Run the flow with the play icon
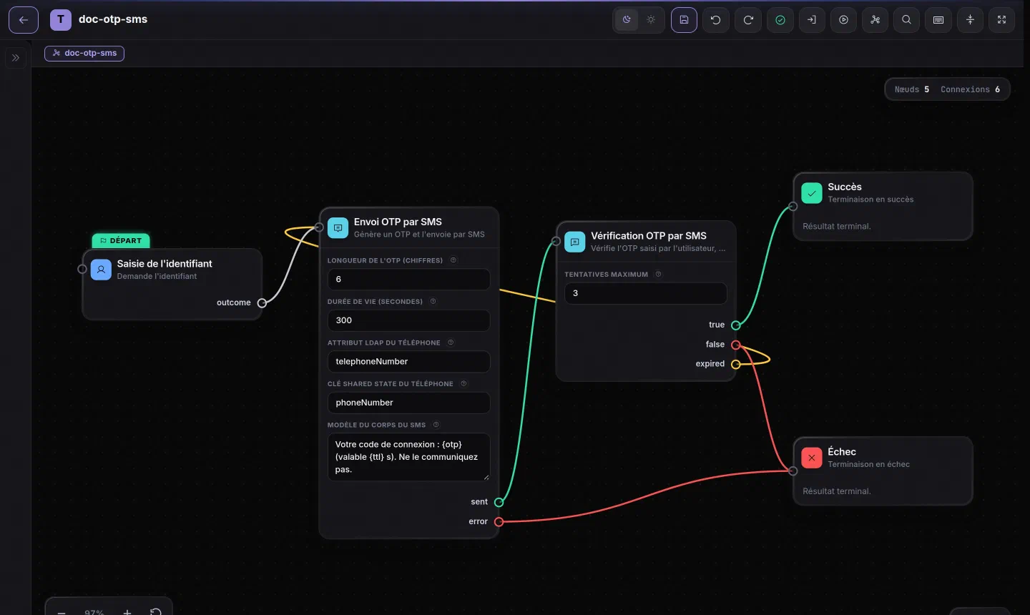Screen dimensions: 1030x615 [x=844, y=20]
